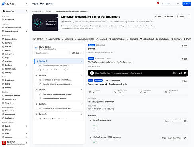Screen dimensions: 194x147
Task: Switch to the Reviews tab
Action: 176,39
